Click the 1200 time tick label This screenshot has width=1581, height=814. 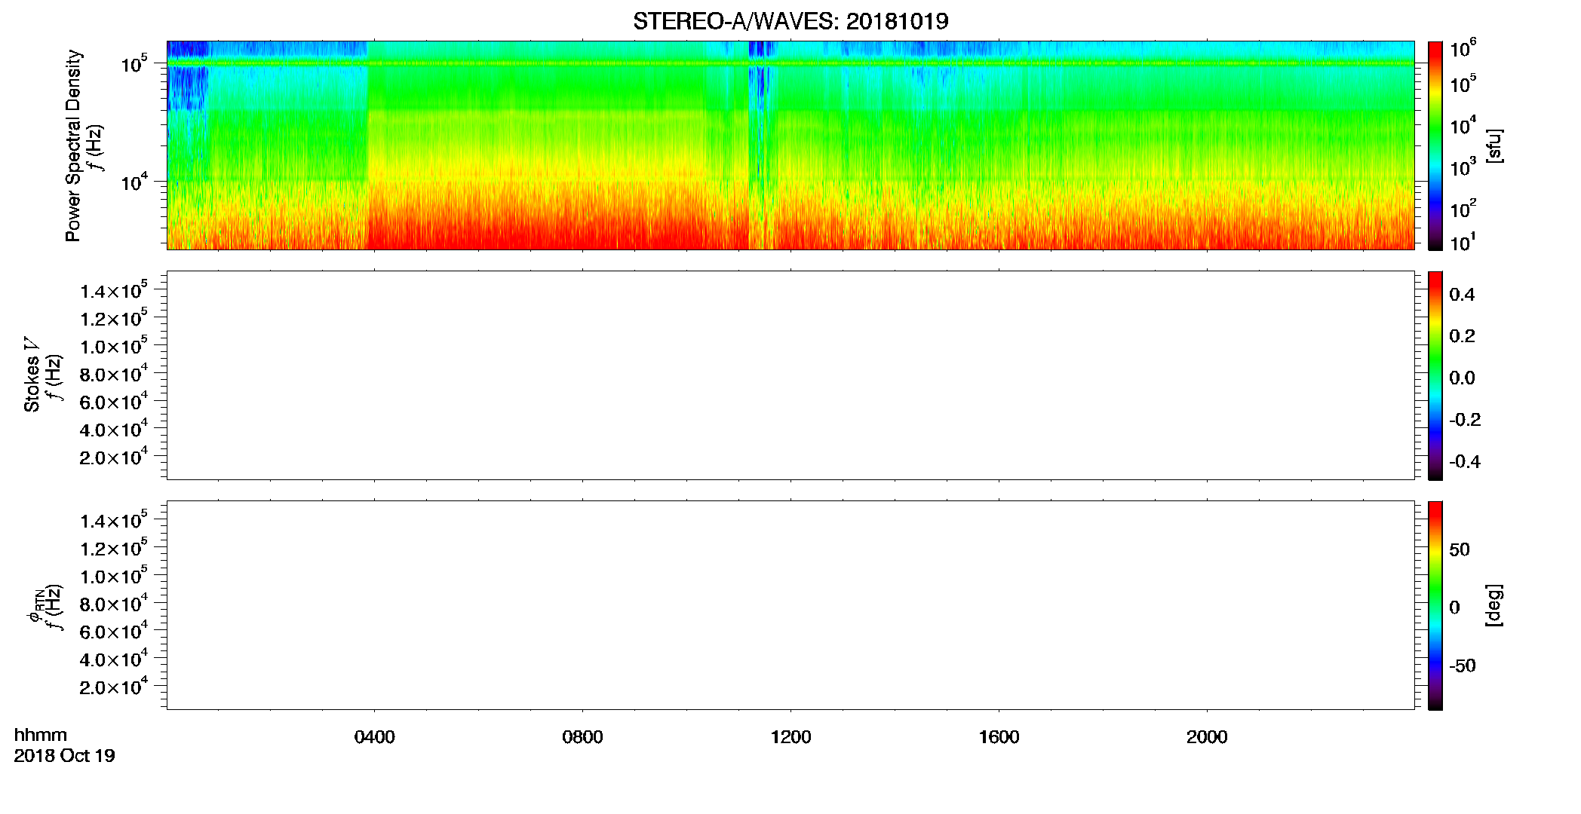pos(790,737)
